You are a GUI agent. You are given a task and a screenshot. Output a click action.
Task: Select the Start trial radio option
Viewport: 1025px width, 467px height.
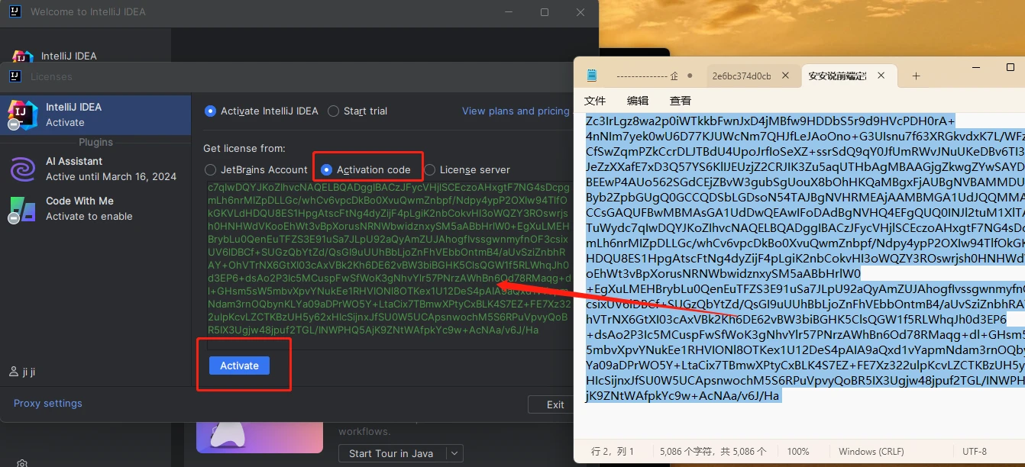[x=333, y=111]
